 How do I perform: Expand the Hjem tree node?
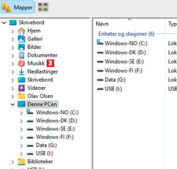pyautogui.click(x=13, y=31)
